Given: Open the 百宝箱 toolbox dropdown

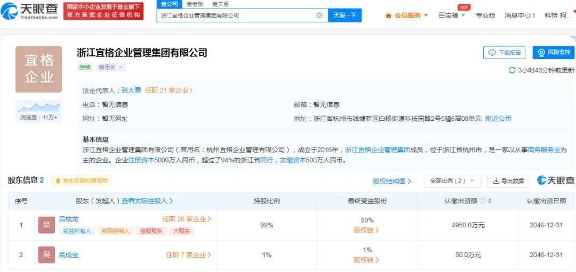Looking at the screenshot, I should coord(451,15).
